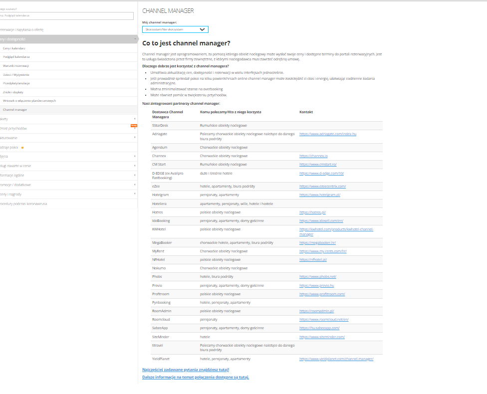Open the 'Mój channel manager' dropdown

(x=175, y=29)
